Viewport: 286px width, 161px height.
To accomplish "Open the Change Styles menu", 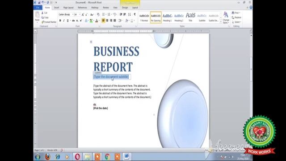I will 226,17.
